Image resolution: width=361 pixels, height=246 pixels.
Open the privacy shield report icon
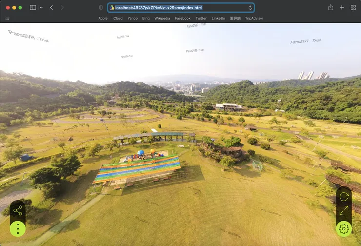100,8
